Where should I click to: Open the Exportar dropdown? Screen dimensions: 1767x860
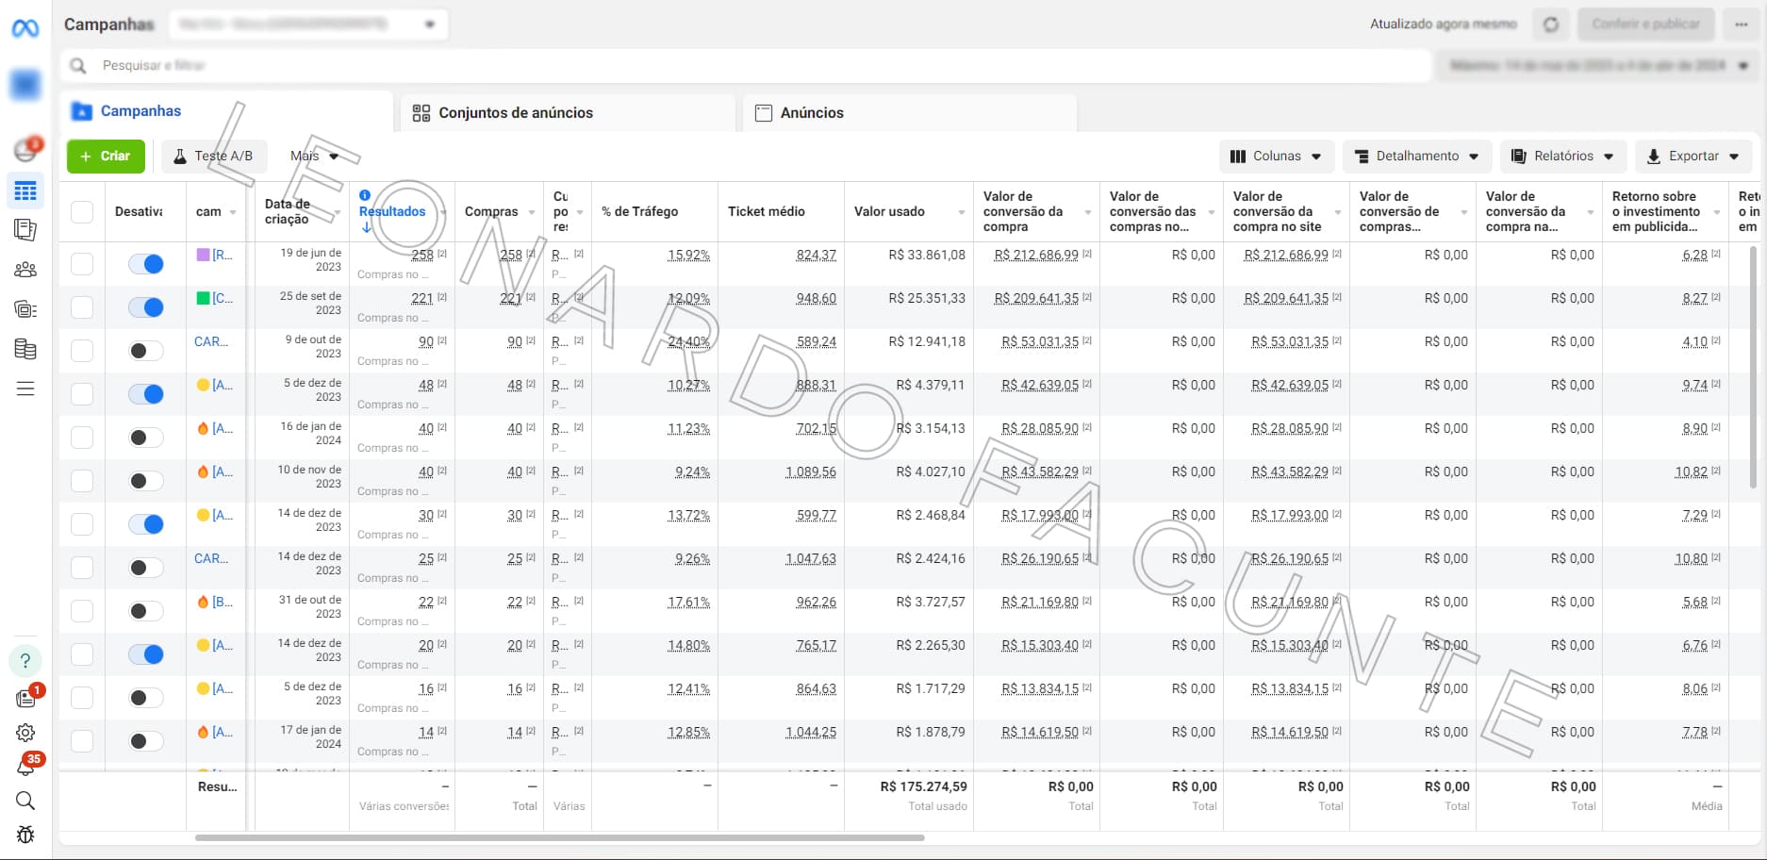tap(1693, 157)
